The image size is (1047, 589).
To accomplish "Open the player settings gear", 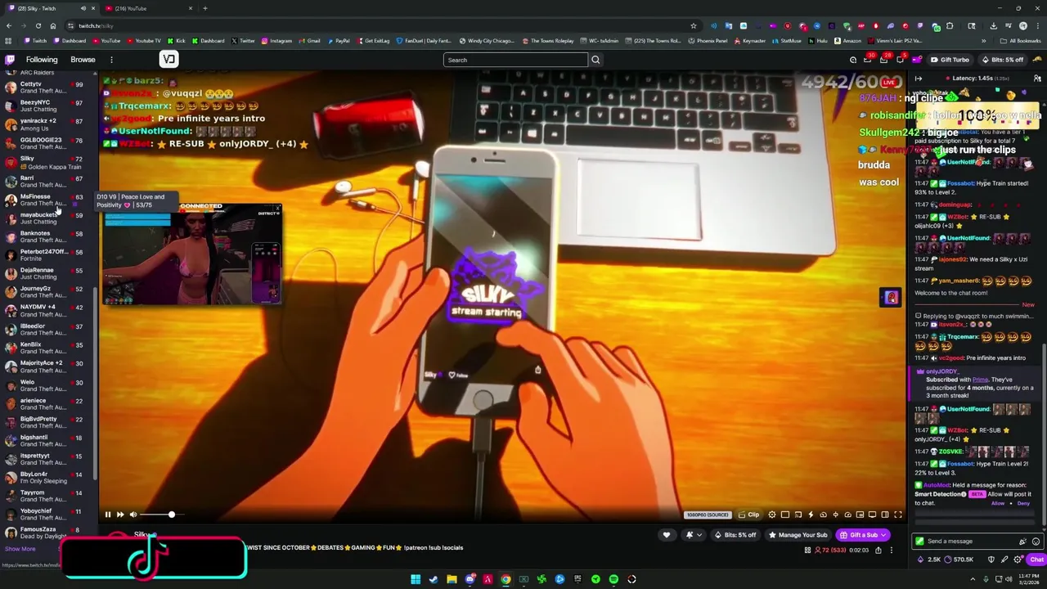I will click(772, 515).
